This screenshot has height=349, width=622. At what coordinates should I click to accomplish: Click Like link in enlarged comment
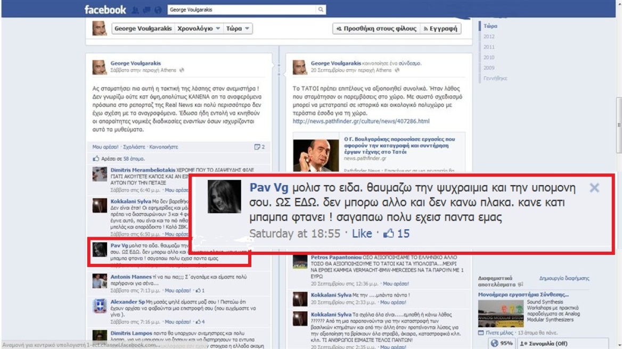pos(362,234)
